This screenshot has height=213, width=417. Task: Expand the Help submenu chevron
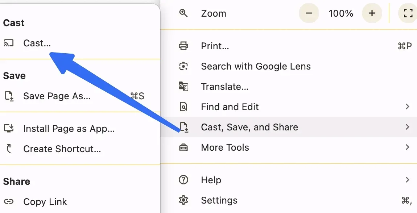coord(407,180)
